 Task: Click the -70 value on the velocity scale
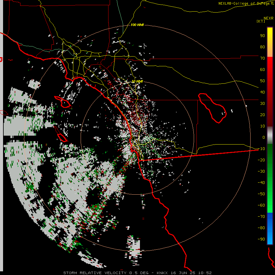(261, 217)
